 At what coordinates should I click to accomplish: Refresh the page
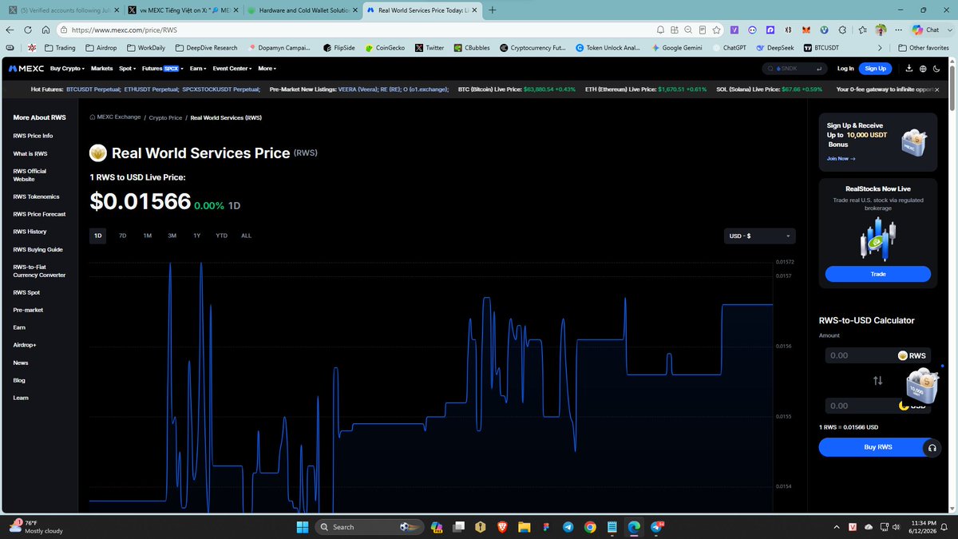(29, 30)
